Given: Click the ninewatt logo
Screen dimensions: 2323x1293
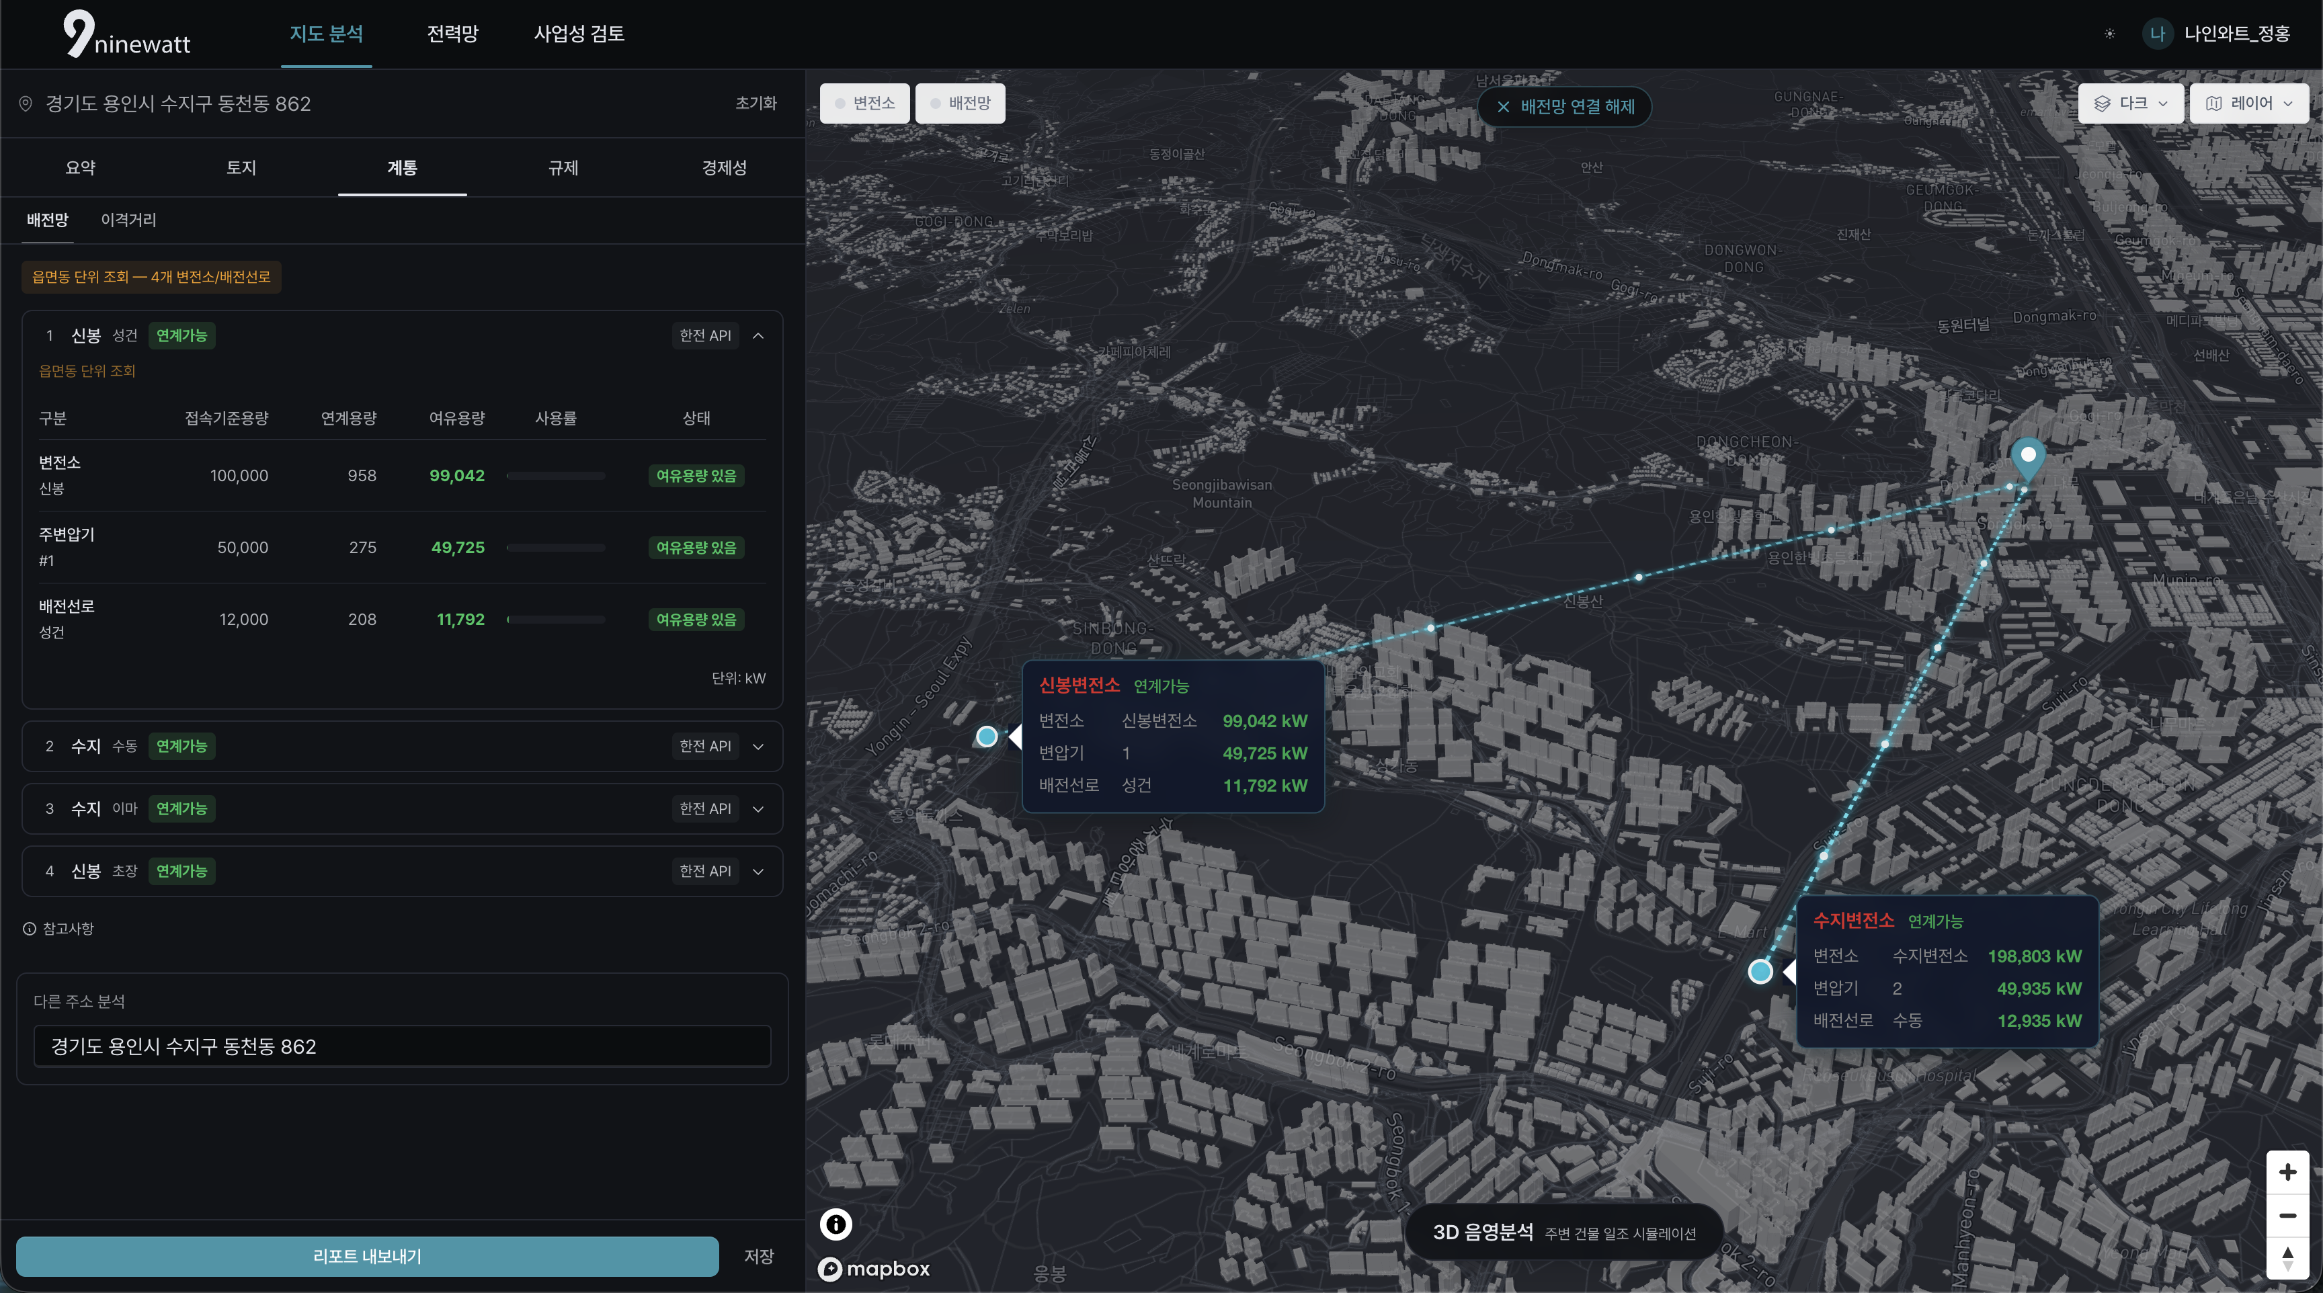Looking at the screenshot, I should click(x=126, y=34).
